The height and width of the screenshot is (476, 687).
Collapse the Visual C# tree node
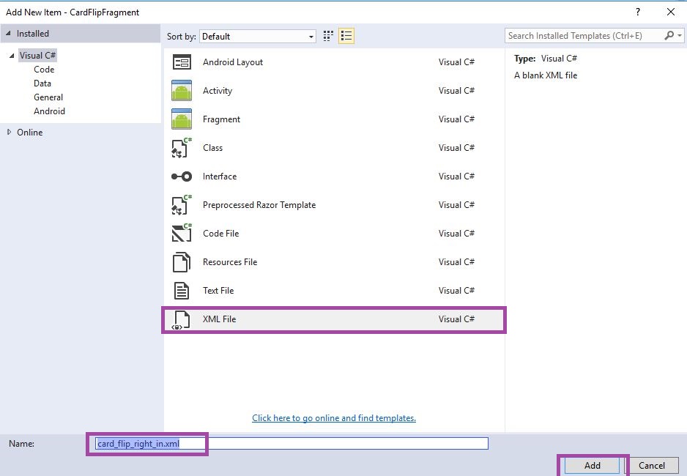tap(12, 56)
